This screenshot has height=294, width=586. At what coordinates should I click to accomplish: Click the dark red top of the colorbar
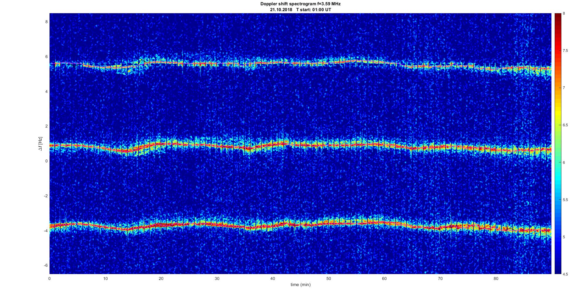tap(558, 15)
